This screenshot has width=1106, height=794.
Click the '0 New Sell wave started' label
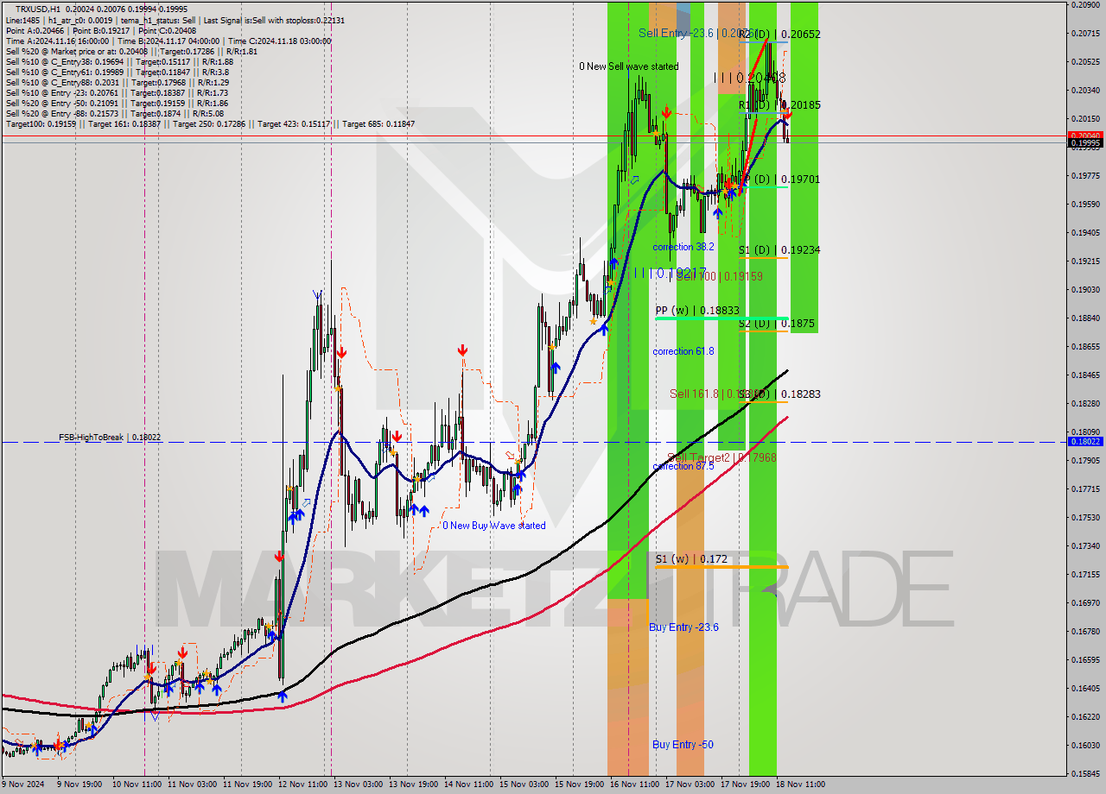pos(628,66)
